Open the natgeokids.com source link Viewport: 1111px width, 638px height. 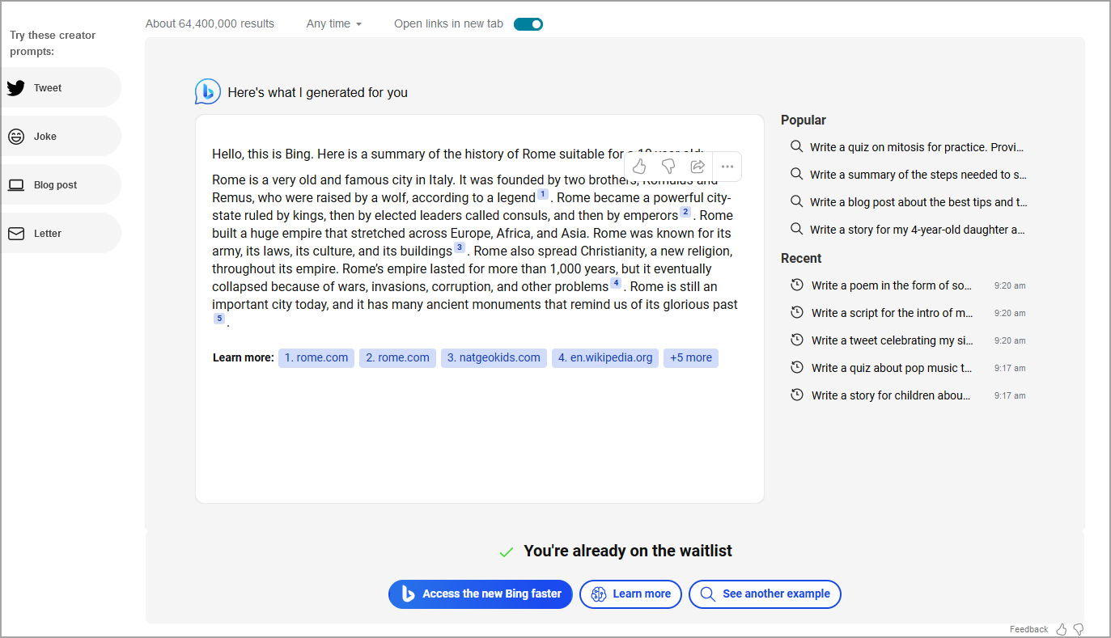coord(494,358)
